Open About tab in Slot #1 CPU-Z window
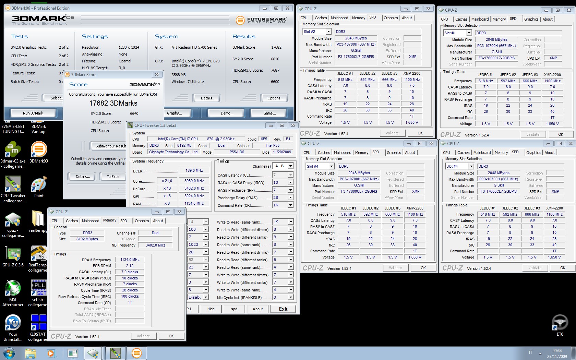The width and height of the screenshot is (576, 360). coord(548,19)
